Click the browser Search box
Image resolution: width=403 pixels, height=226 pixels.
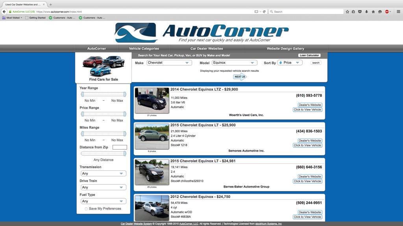coord(306,11)
